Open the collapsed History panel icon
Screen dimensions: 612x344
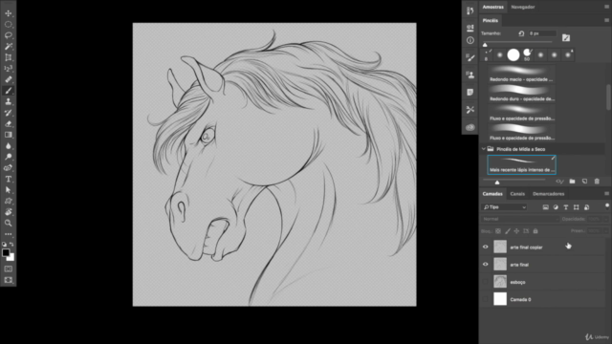click(x=470, y=11)
